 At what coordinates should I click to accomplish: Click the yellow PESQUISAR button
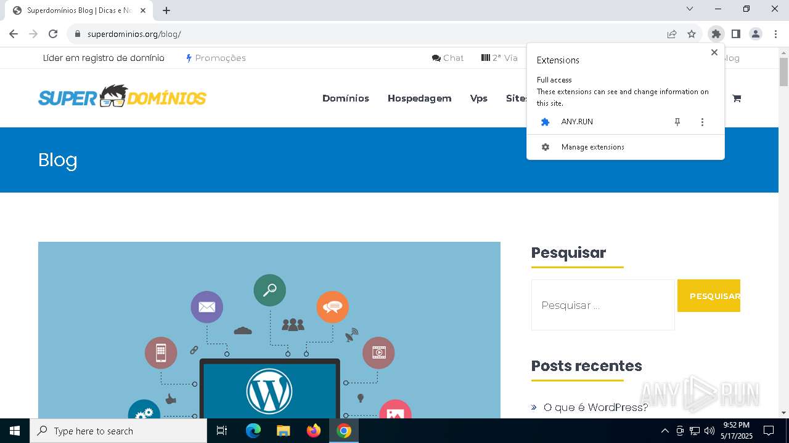709,296
